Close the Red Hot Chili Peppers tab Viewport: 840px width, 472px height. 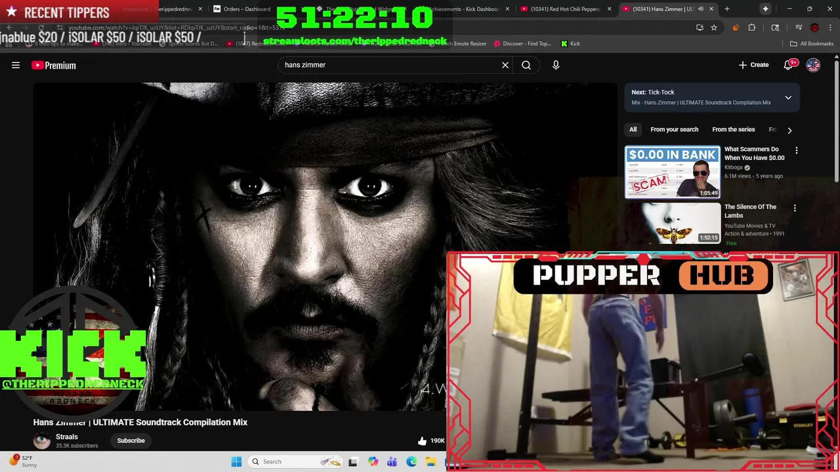(610, 9)
